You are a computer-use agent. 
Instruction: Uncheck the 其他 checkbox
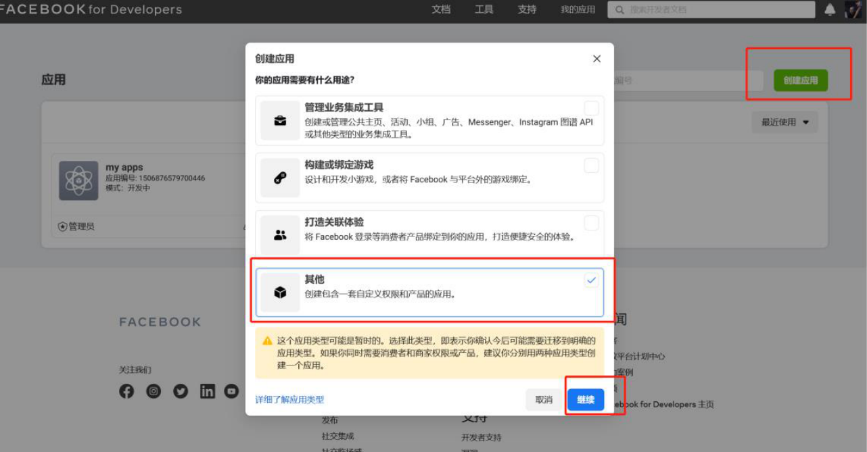click(591, 279)
